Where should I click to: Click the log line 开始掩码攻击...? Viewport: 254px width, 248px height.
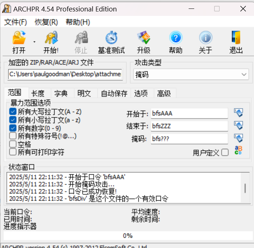[62, 185]
